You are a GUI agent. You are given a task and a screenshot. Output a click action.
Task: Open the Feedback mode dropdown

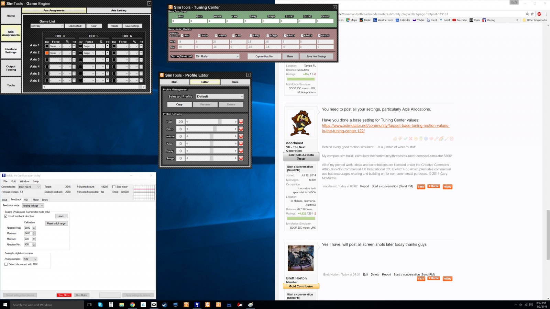(x=33, y=206)
